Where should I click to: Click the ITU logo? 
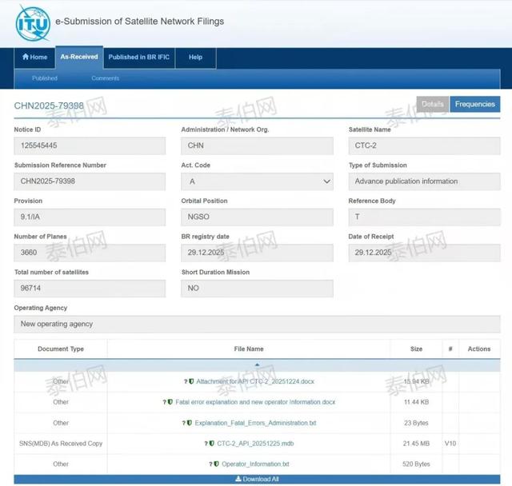32,22
